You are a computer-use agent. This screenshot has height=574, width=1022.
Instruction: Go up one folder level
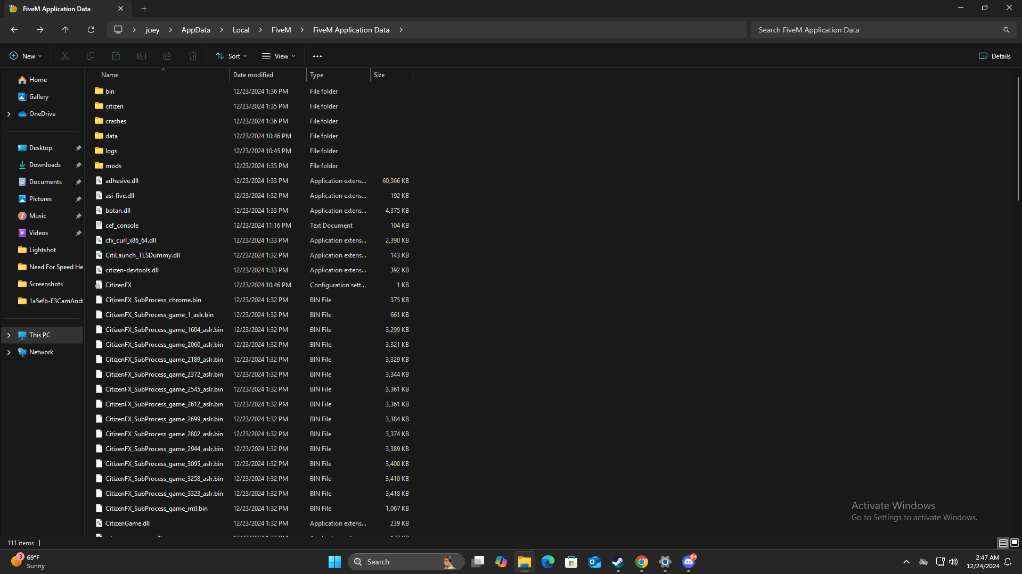point(66,30)
